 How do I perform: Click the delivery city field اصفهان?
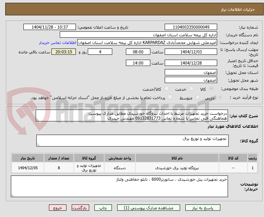191,80
